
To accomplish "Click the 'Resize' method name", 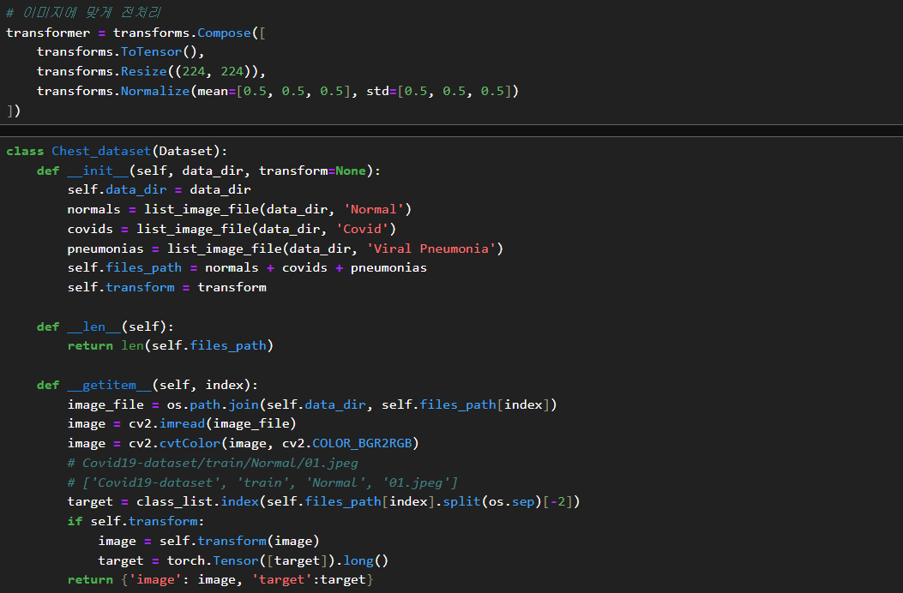I will [143, 71].
